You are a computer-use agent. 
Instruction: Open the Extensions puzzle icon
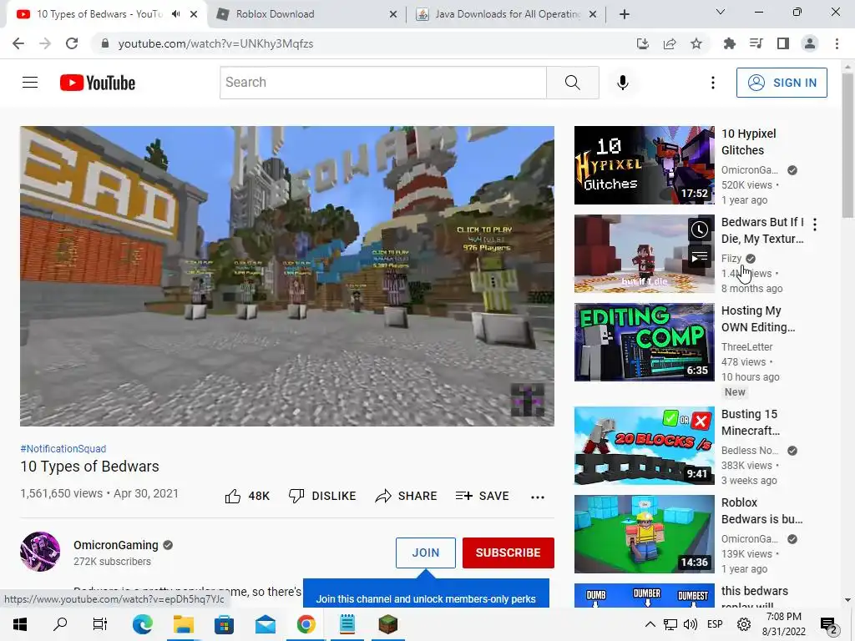[x=730, y=43]
